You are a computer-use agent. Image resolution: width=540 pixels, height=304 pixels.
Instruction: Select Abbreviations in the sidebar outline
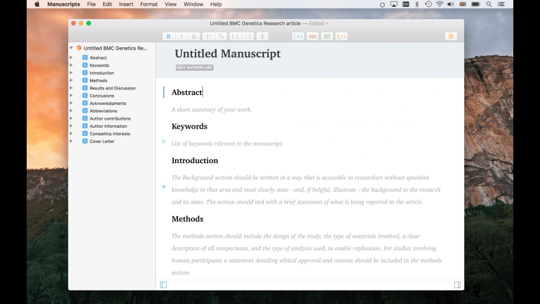103,111
